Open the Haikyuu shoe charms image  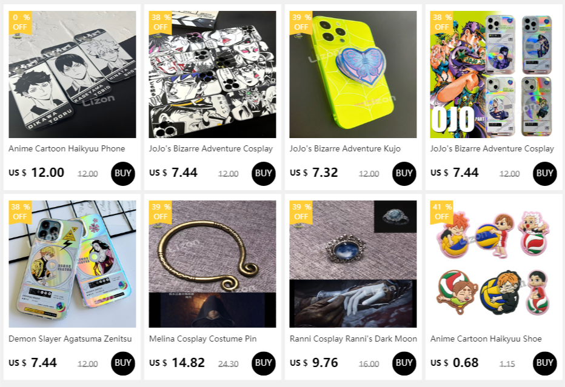pos(493,264)
